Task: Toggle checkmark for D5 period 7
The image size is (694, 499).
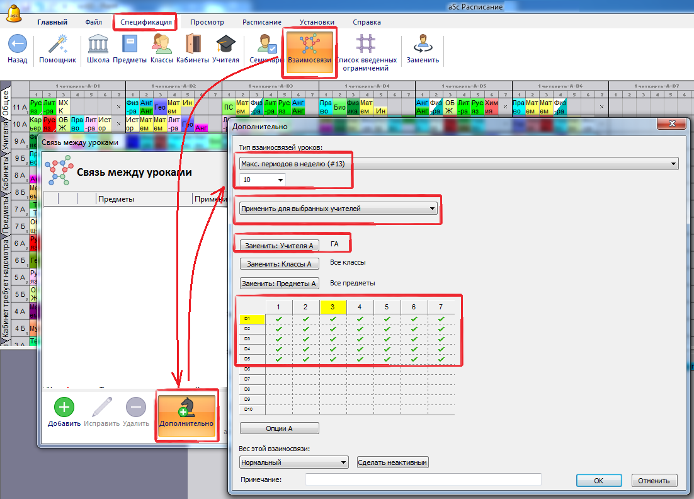Action: click(x=441, y=358)
